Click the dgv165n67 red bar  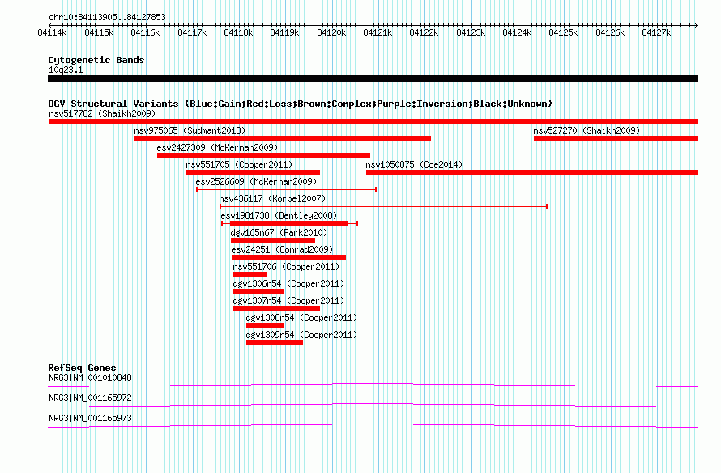tap(273, 241)
